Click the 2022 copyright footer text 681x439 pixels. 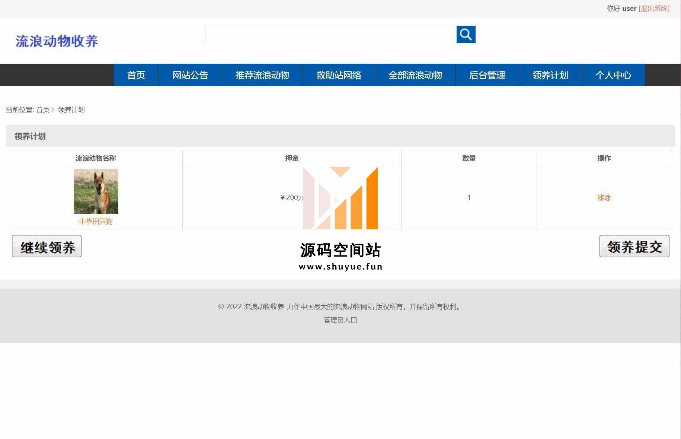[x=340, y=306]
